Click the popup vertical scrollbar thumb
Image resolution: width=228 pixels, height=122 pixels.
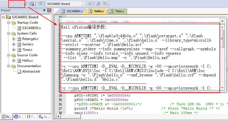click(222, 39)
